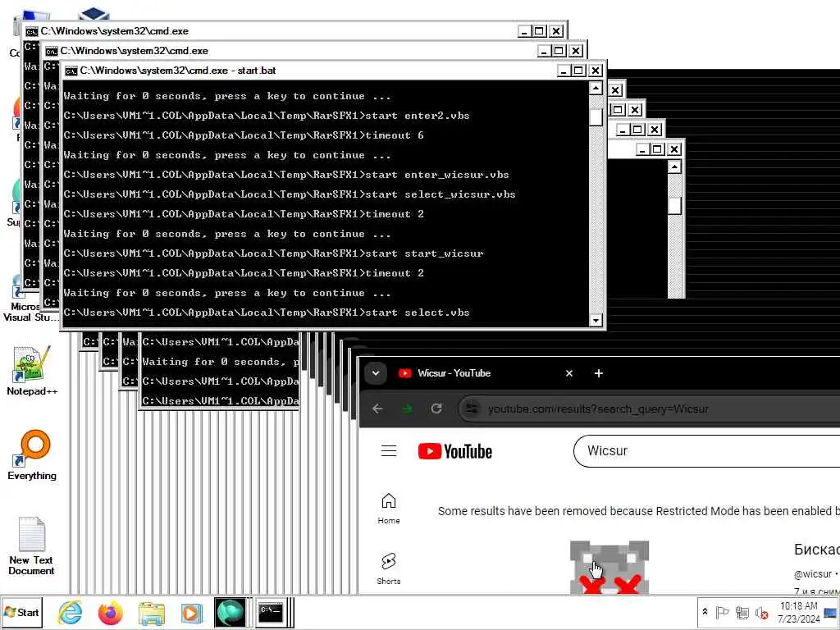Close the rearmost cmd.exe window
This screenshot has height=630, width=840.
557,31
